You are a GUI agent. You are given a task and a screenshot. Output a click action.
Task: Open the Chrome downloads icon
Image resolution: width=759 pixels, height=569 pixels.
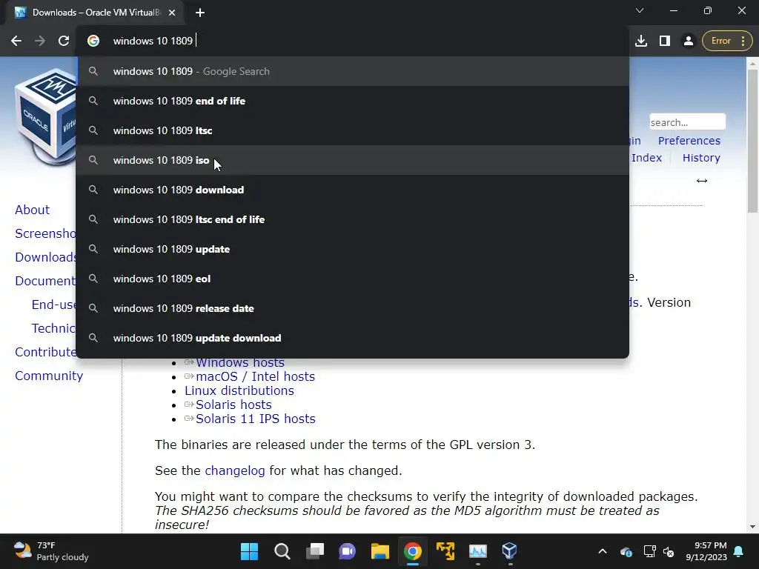coord(641,41)
